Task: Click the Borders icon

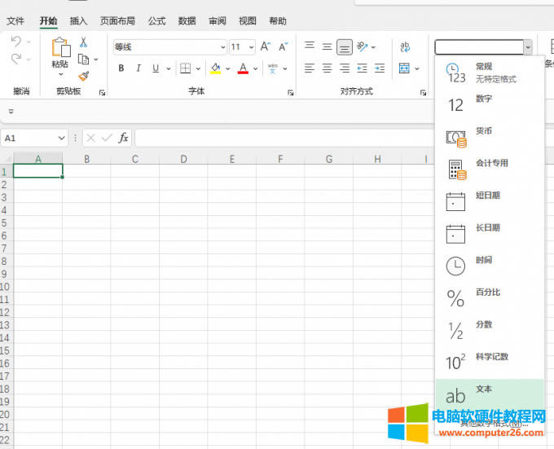Action: click(186, 68)
